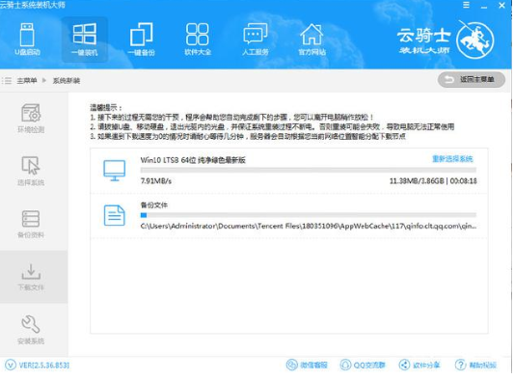Select the 一键装机 tab
This screenshot has width=514, height=380.
85,40
